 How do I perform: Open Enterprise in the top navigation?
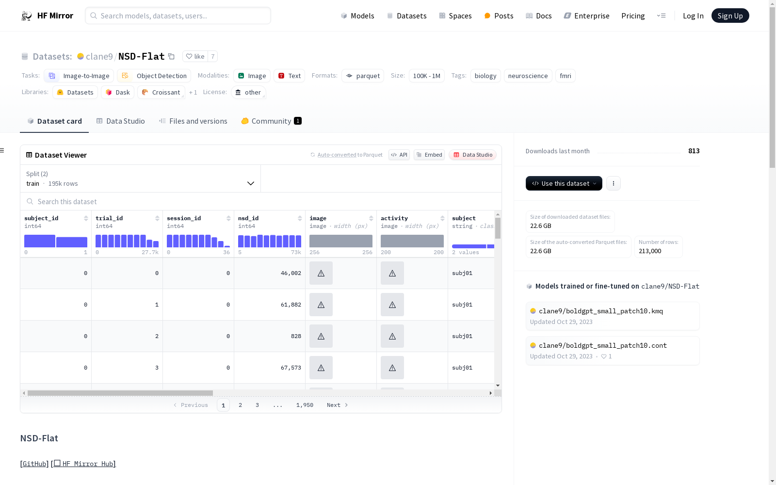[587, 16]
